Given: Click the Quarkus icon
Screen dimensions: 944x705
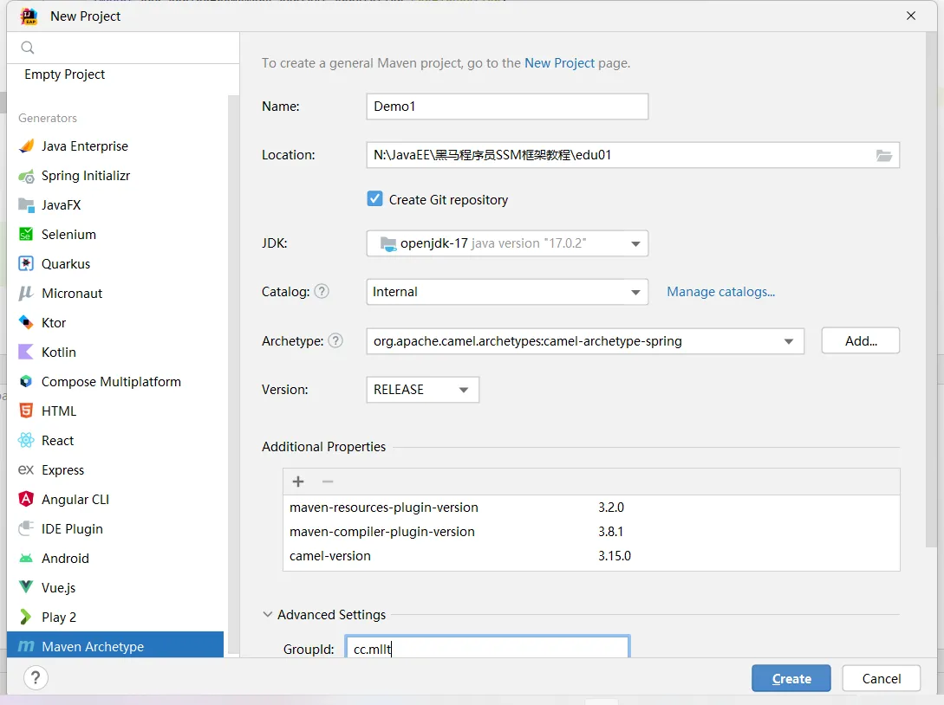Looking at the screenshot, I should [26, 264].
